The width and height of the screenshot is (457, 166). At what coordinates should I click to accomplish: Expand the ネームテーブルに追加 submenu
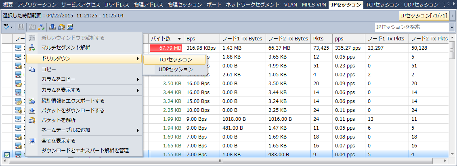point(65,130)
